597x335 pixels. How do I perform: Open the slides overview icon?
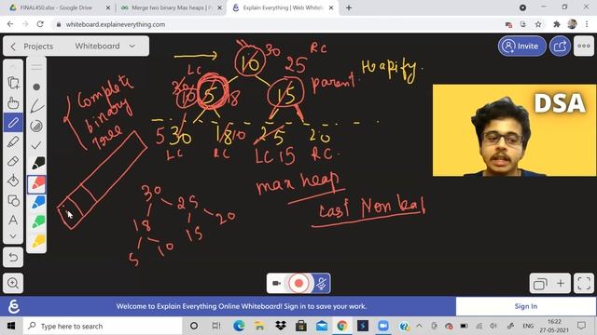[x=540, y=283]
